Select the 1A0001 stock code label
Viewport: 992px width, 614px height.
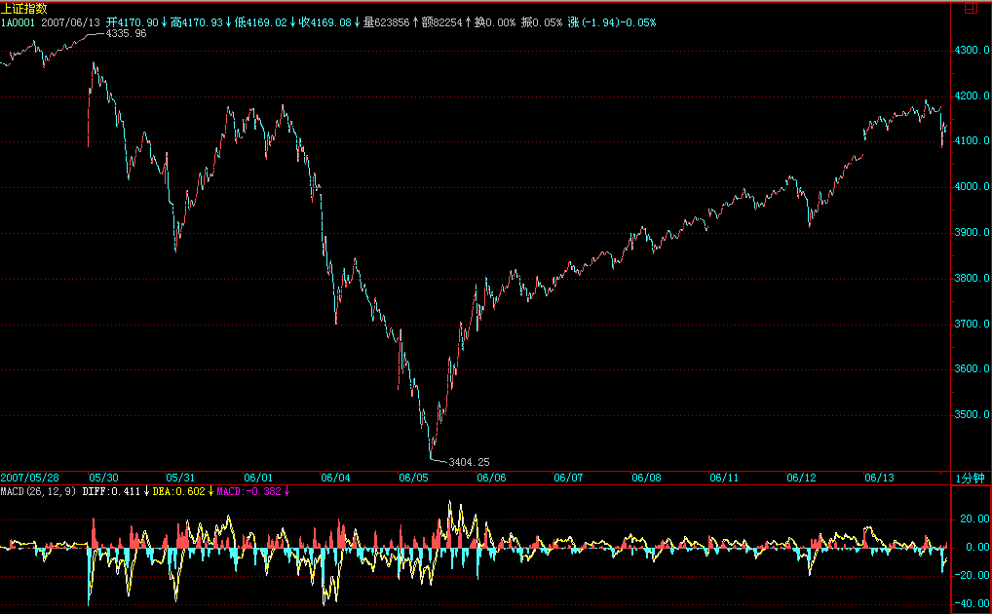[18, 21]
